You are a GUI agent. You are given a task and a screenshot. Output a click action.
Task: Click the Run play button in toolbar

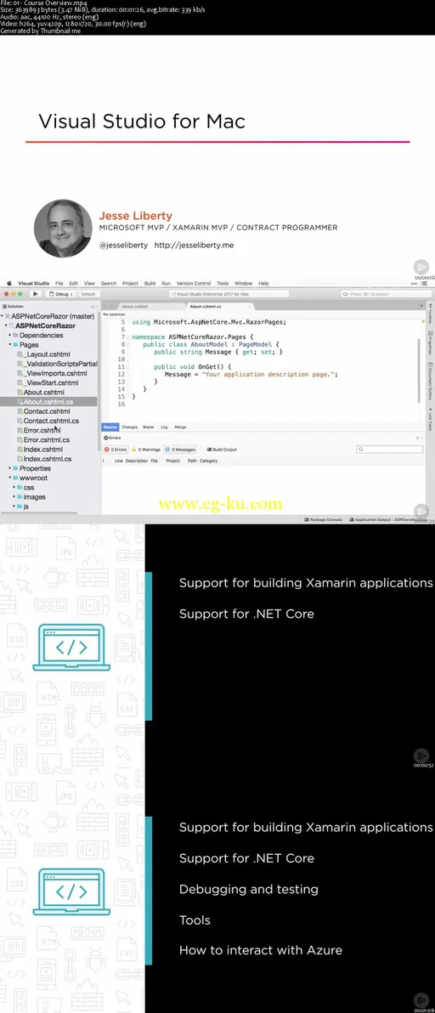click(x=35, y=294)
